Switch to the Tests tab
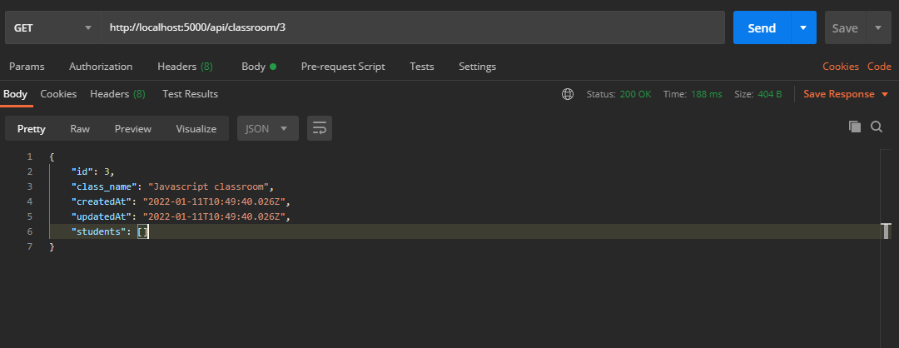 click(x=421, y=67)
